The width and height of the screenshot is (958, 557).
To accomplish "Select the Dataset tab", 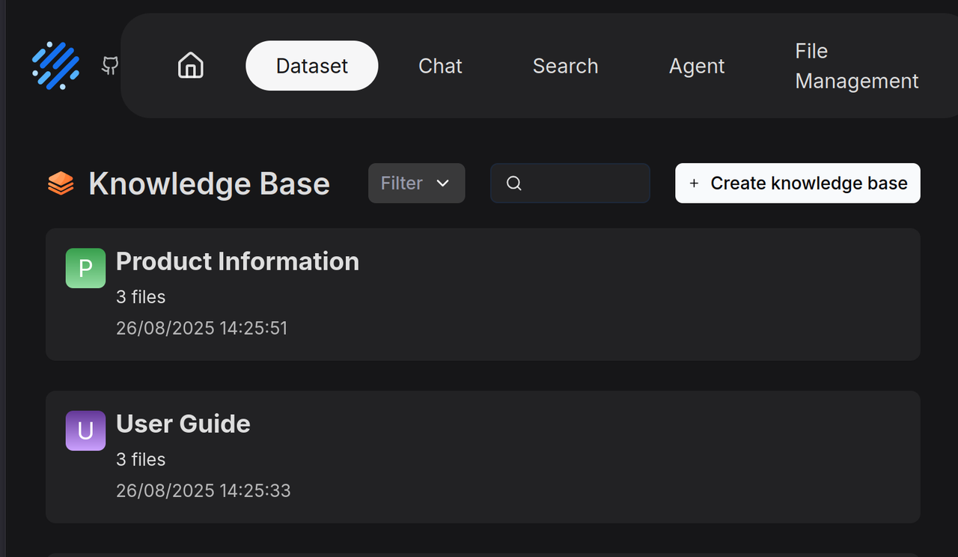I will click(311, 66).
